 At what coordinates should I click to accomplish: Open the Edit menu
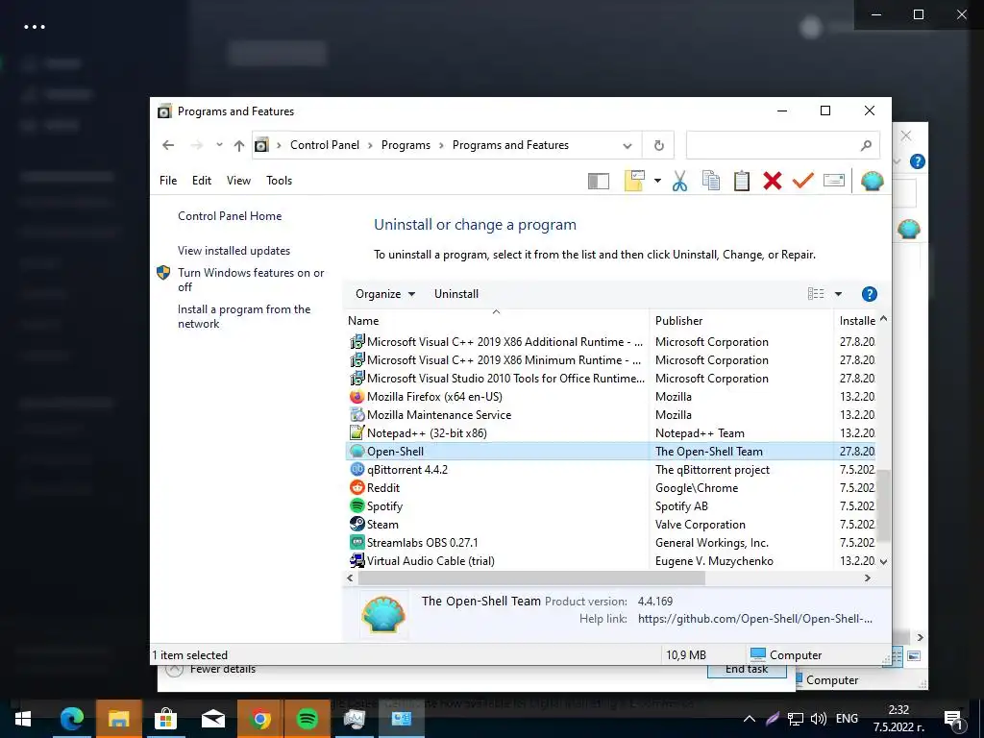202,181
